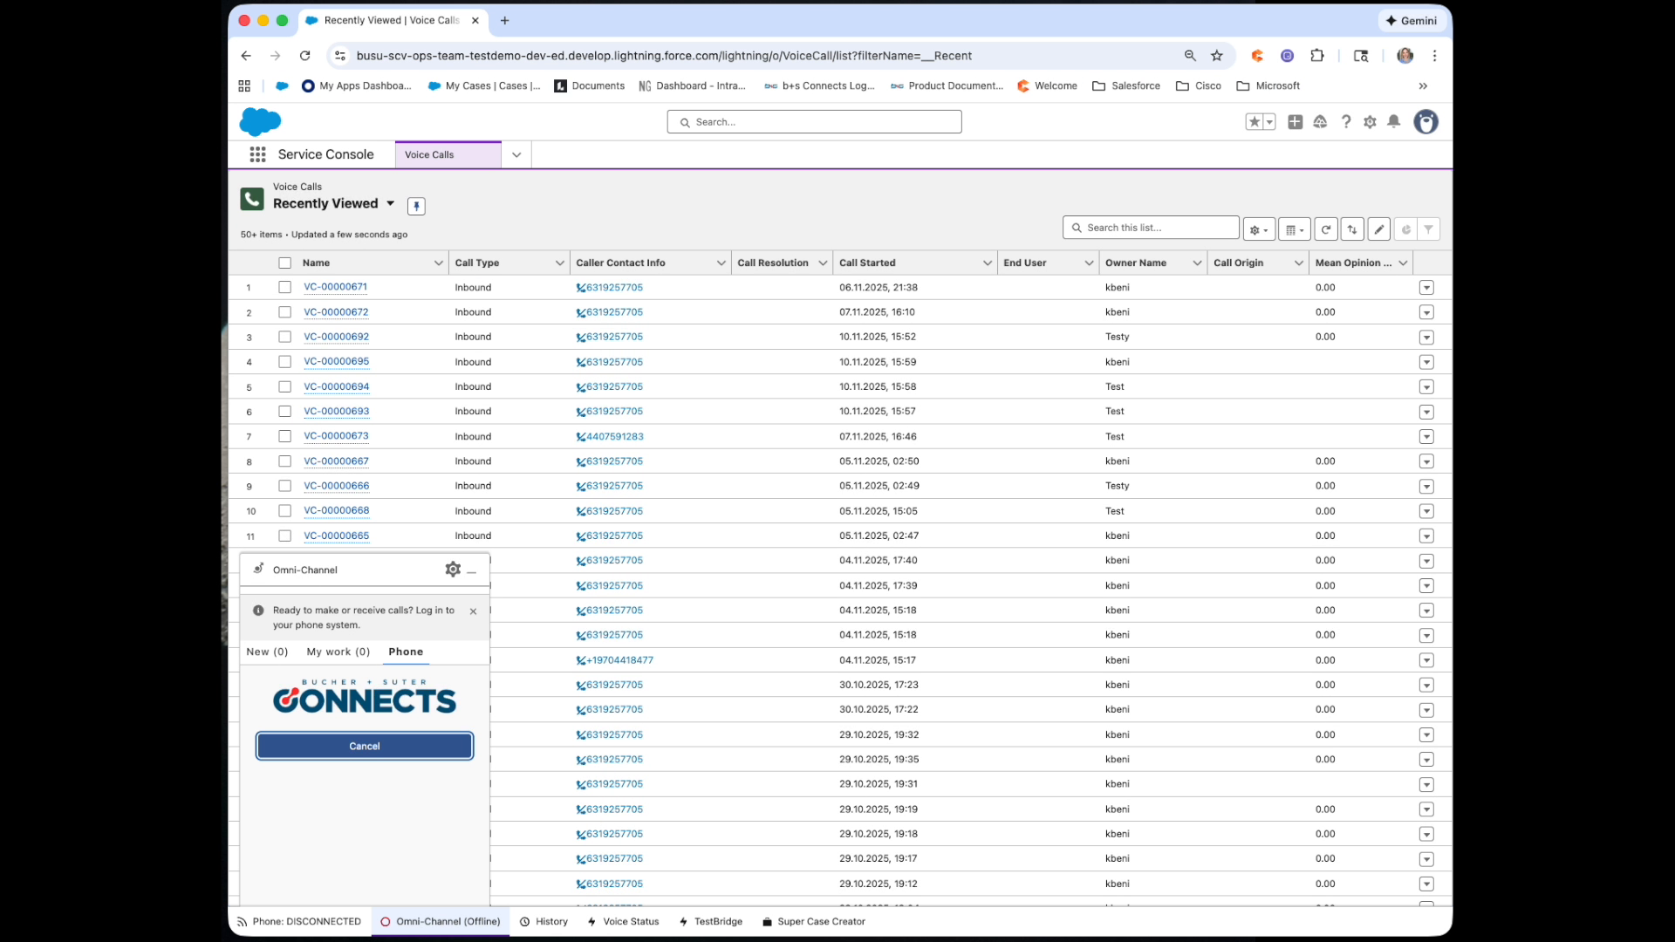
Task: Click inside the Search this list field
Action: click(x=1150, y=227)
